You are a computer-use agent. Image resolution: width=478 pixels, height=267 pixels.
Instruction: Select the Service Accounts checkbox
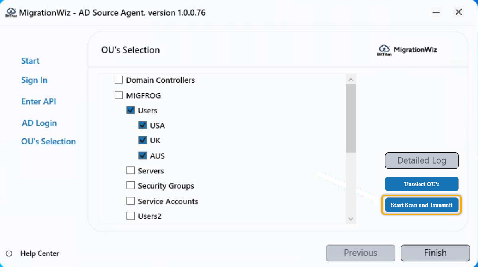click(130, 201)
